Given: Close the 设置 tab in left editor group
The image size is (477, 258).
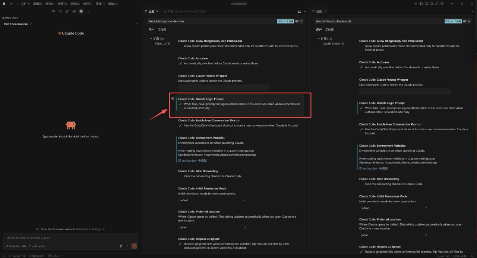Looking at the screenshot, I should point(158,11).
